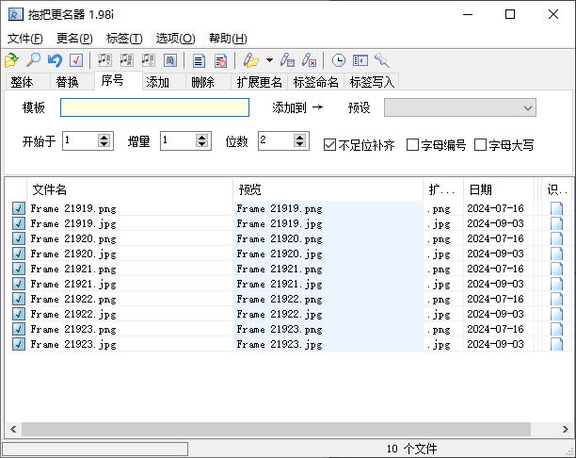Increase the 位数 digits value
Image resolution: width=576 pixels, height=458 pixels.
click(299, 138)
